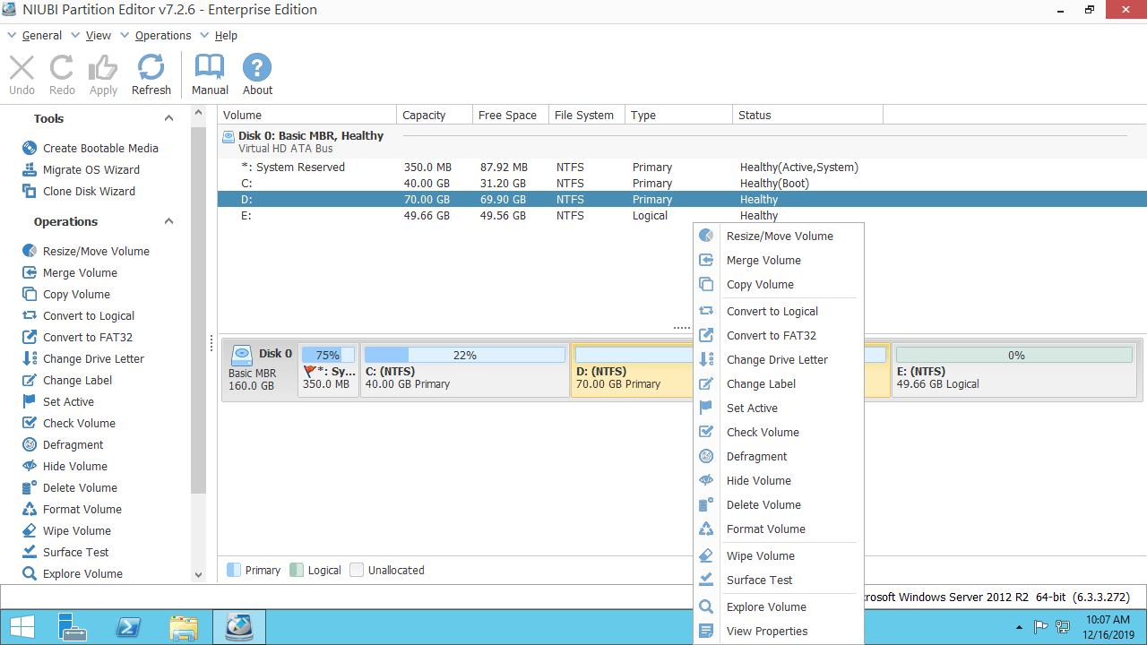Click Explore Volume in left sidebar
This screenshot has width=1147, height=645.
click(x=82, y=574)
